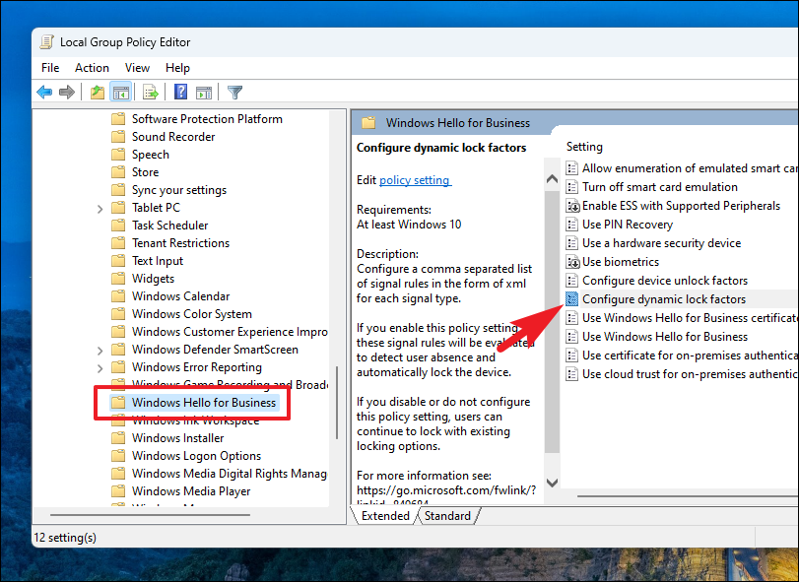Click the folder icon of Windows Installer
The width and height of the screenshot is (799, 582).
coord(118,438)
